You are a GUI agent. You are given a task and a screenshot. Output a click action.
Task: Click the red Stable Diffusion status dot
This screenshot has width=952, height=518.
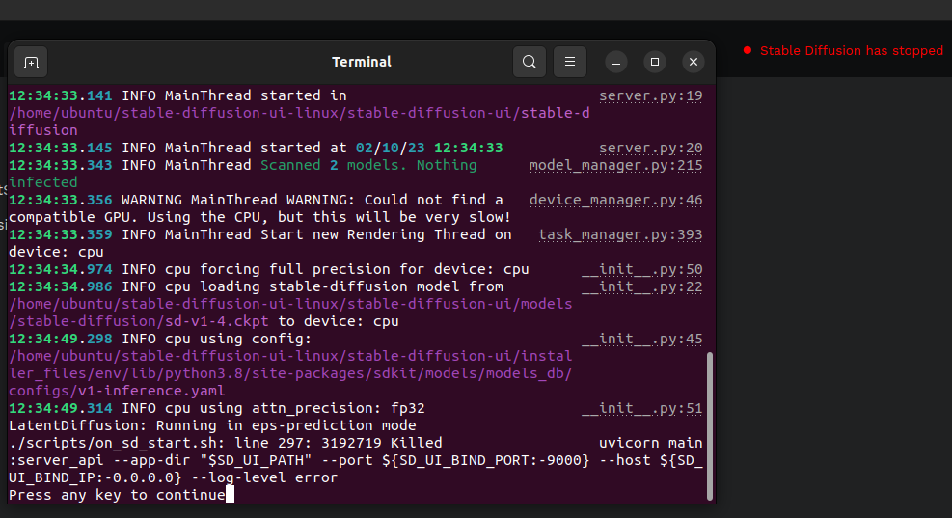click(x=748, y=50)
